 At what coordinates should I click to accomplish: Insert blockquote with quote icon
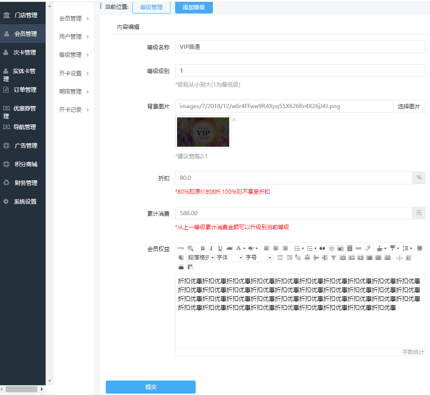[x=322, y=248]
